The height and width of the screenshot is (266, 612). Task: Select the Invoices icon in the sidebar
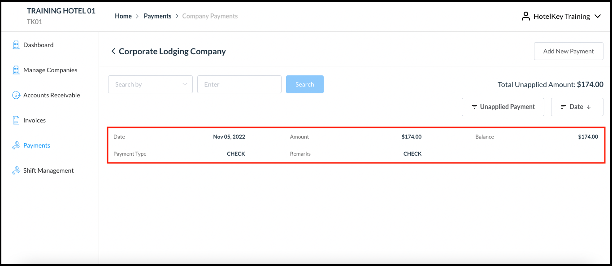16,120
